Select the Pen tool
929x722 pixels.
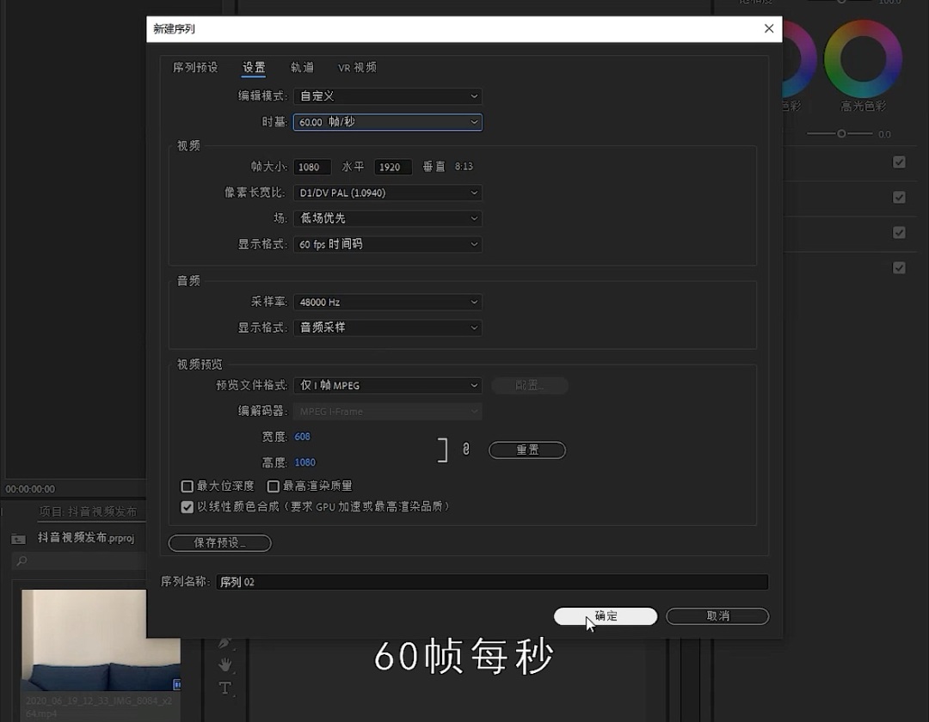click(x=225, y=642)
